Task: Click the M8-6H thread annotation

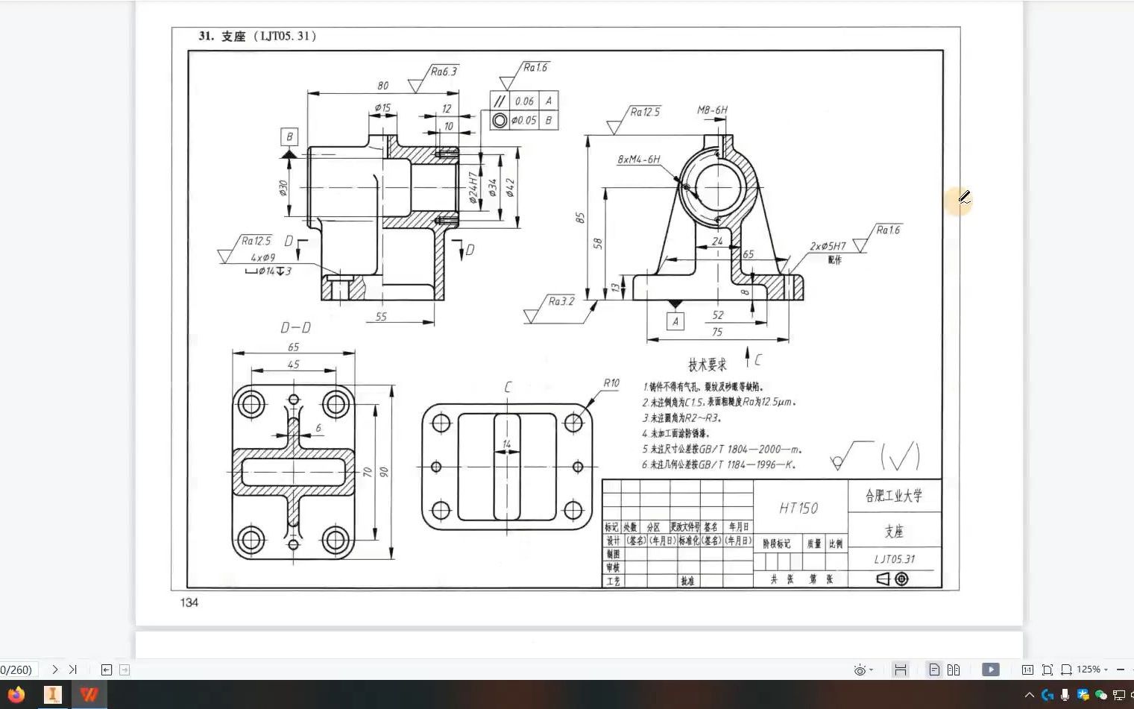Action: [712, 110]
